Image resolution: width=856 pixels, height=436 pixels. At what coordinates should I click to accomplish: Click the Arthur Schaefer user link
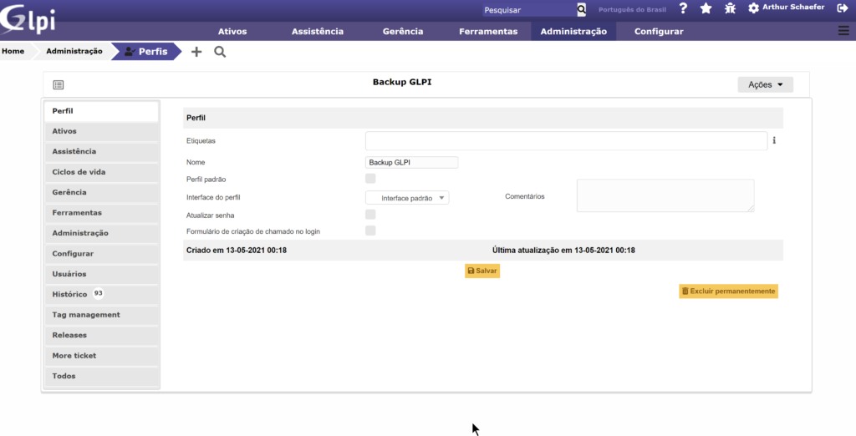pyautogui.click(x=793, y=8)
